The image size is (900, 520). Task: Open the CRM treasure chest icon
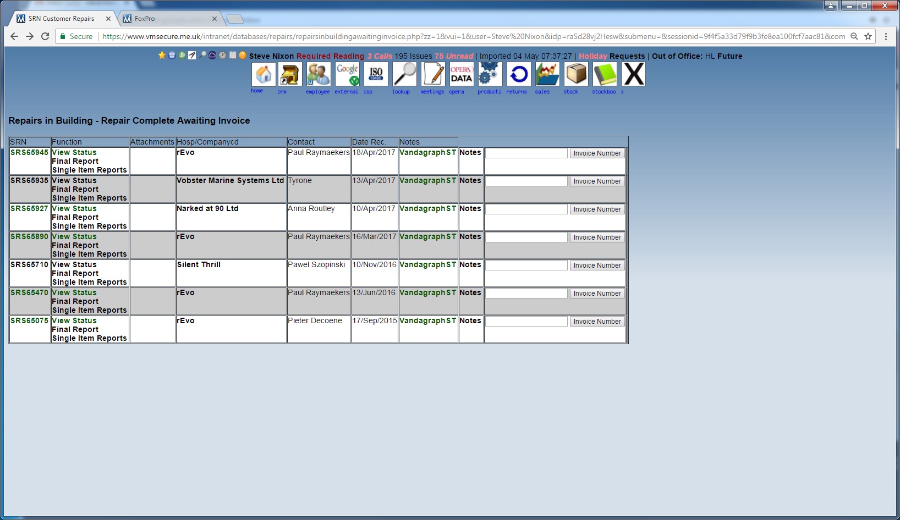(290, 74)
